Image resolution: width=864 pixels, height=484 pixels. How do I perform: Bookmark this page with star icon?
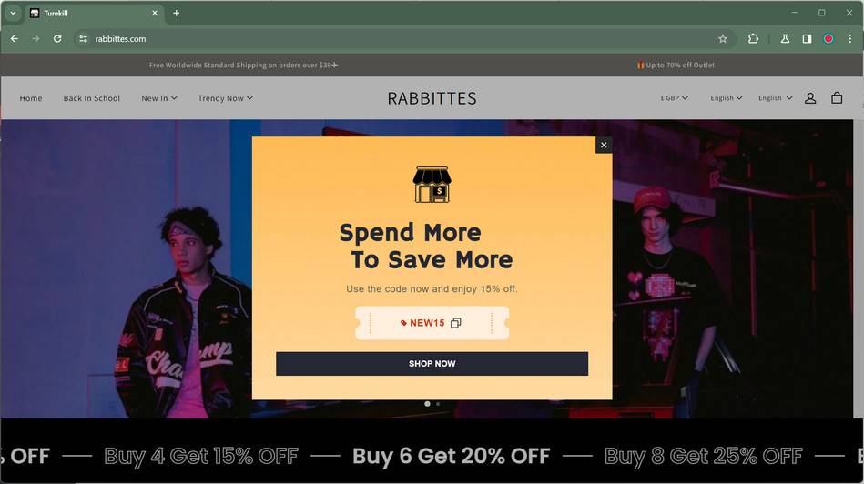(x=722, y=38)
